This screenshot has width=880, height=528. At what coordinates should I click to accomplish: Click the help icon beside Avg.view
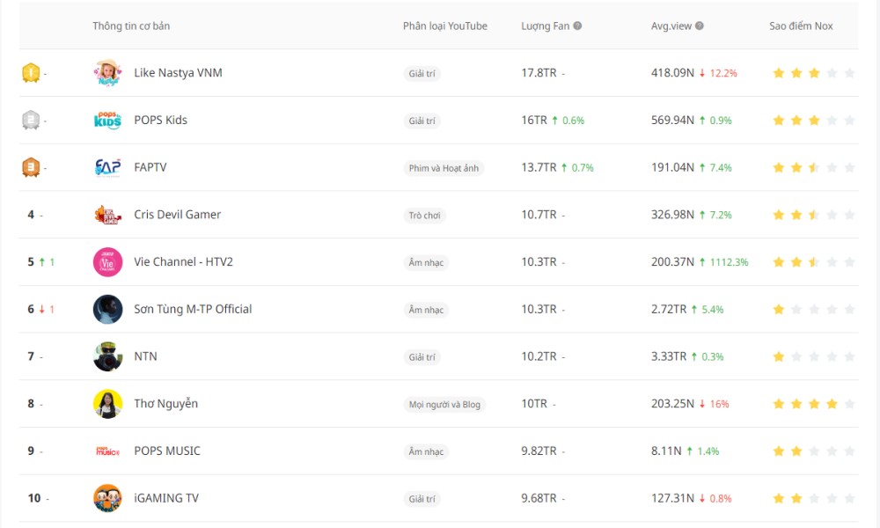click(700, 26)
